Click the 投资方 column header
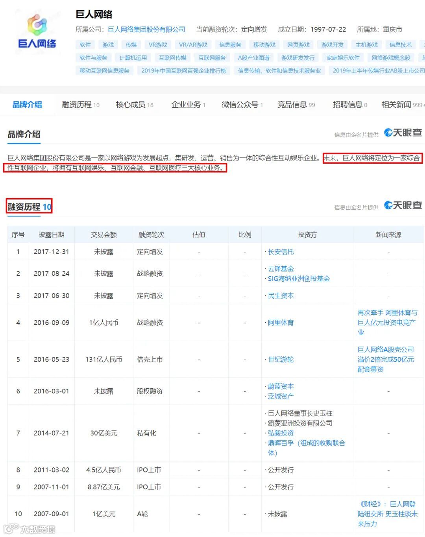 (x=307, y=235)
